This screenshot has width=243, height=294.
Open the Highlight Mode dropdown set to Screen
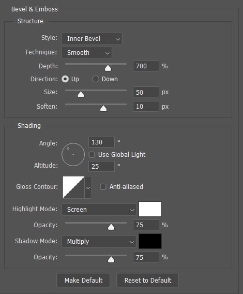(x=99, y=210)
